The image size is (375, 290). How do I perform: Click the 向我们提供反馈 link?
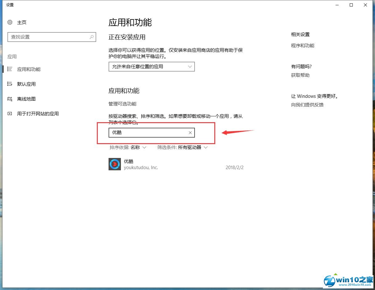click(307, 105)
